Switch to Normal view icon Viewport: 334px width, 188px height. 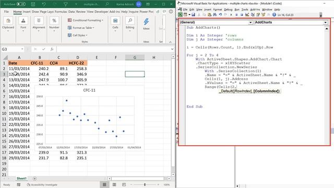click(x=104, y=184)
